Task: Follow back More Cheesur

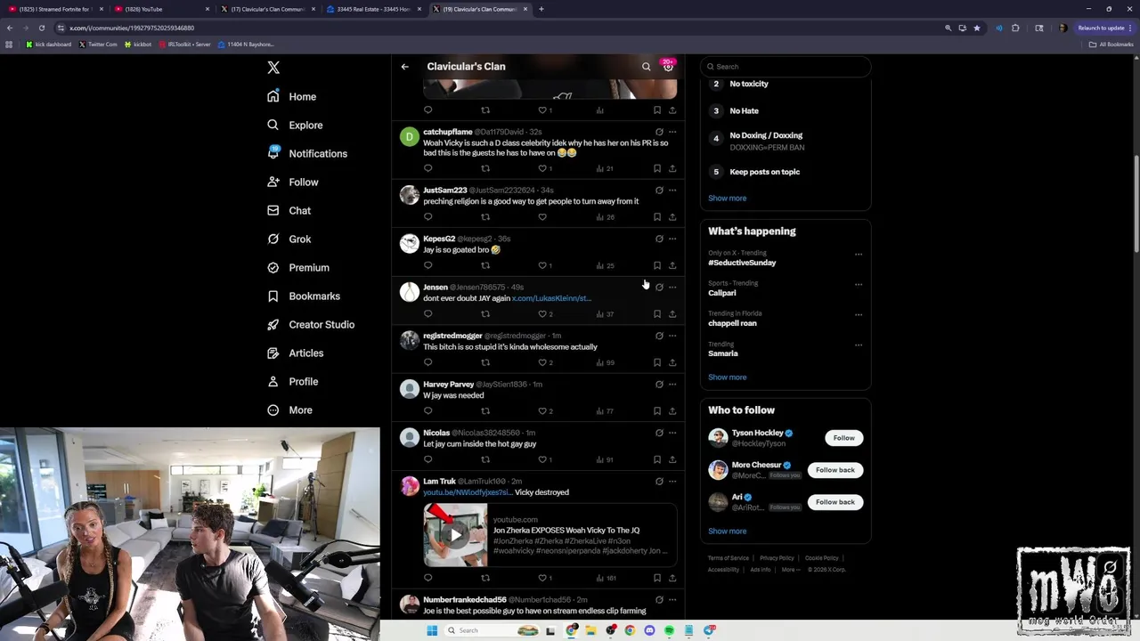Action: point(835,470)
